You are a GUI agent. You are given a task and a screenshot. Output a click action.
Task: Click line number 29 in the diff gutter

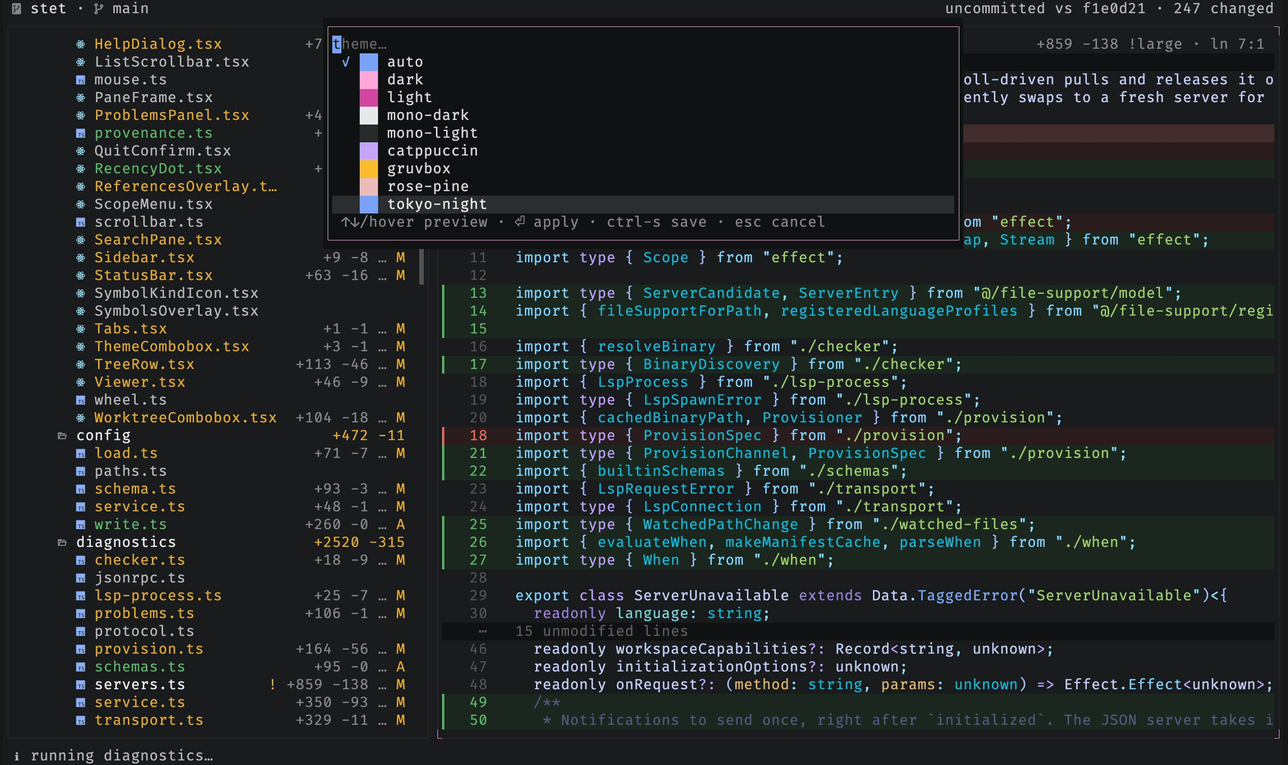[478, 596]
